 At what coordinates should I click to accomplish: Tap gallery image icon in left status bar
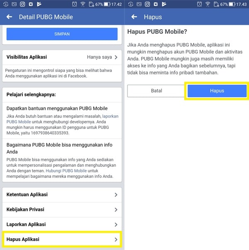14,4
